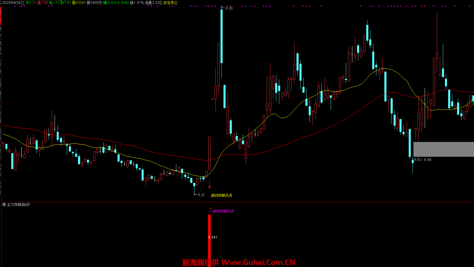This screenshot has height=267, width=474.
Task: Open the 旅游景区 sector link
Action: pyautogui.click(x=171, y=3)
